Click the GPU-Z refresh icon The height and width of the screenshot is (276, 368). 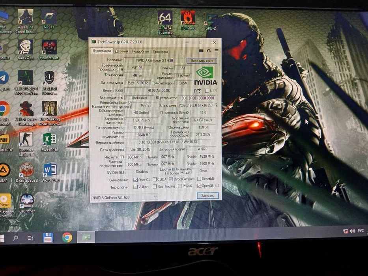[209, 51]
